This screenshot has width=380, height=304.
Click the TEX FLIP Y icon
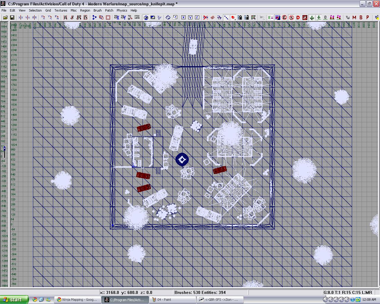click(x=123, y=18)
